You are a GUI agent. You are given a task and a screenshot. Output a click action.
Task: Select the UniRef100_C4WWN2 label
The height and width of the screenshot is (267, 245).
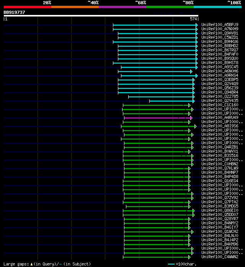click(220, 257)
